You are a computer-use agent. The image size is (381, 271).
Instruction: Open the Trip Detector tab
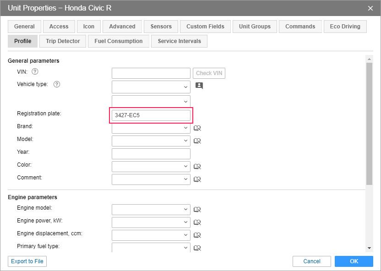(x=63, y=41)
